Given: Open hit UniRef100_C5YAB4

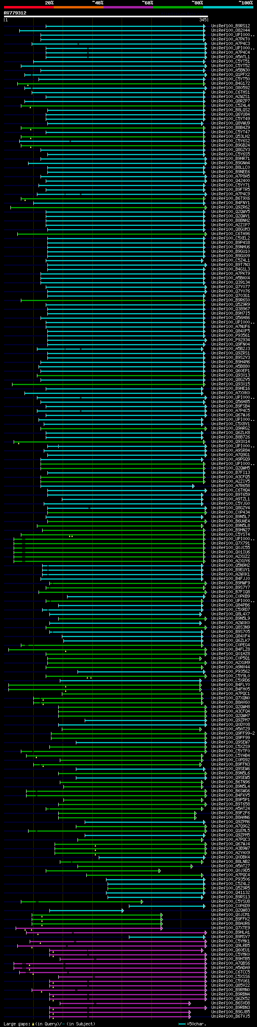Looking at the screenshot, I should pos(230,756).
